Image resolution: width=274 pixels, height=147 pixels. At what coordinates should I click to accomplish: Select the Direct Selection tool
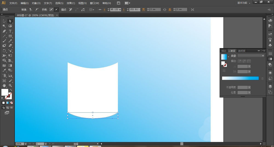coord(10,21)
